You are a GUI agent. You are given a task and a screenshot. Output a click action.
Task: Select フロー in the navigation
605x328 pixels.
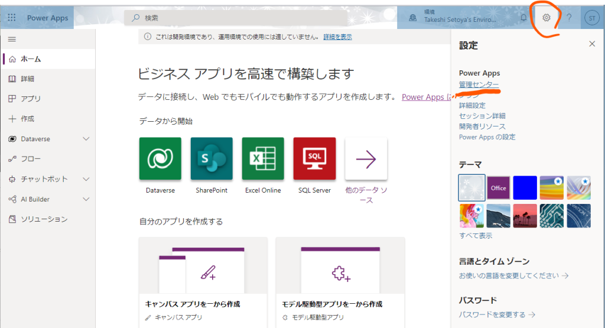point(48,158)
